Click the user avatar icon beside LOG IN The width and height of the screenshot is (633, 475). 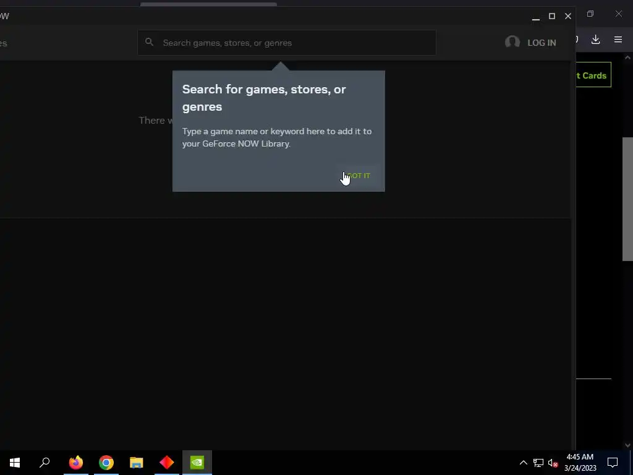[x=512, y=42]
